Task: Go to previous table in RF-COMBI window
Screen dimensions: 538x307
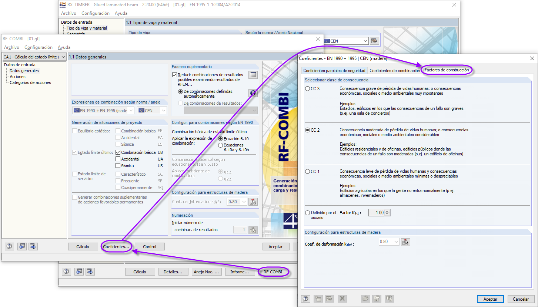Action: (22, 246)
